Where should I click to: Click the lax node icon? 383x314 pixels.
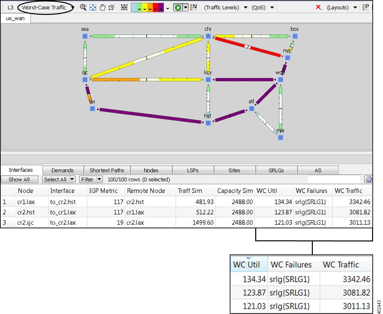click(92, 109)
